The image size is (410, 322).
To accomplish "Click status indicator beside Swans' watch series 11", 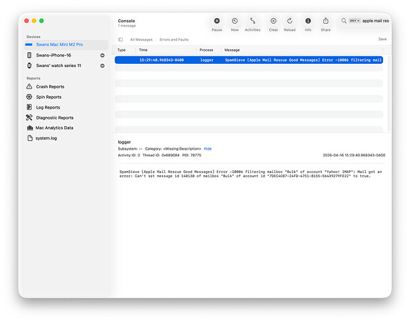I will tap(103, 66).
